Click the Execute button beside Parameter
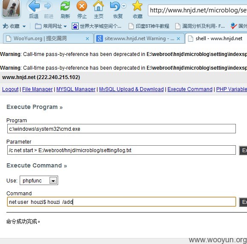Viewport: 247px width, 244px height. pos(243,150)
